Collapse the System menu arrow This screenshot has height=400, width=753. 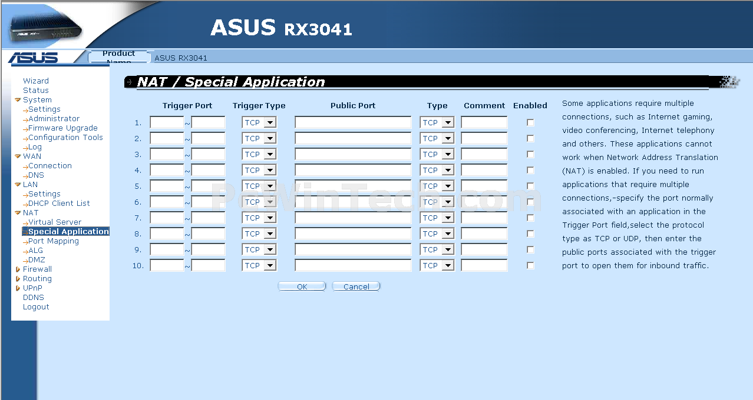18,100
